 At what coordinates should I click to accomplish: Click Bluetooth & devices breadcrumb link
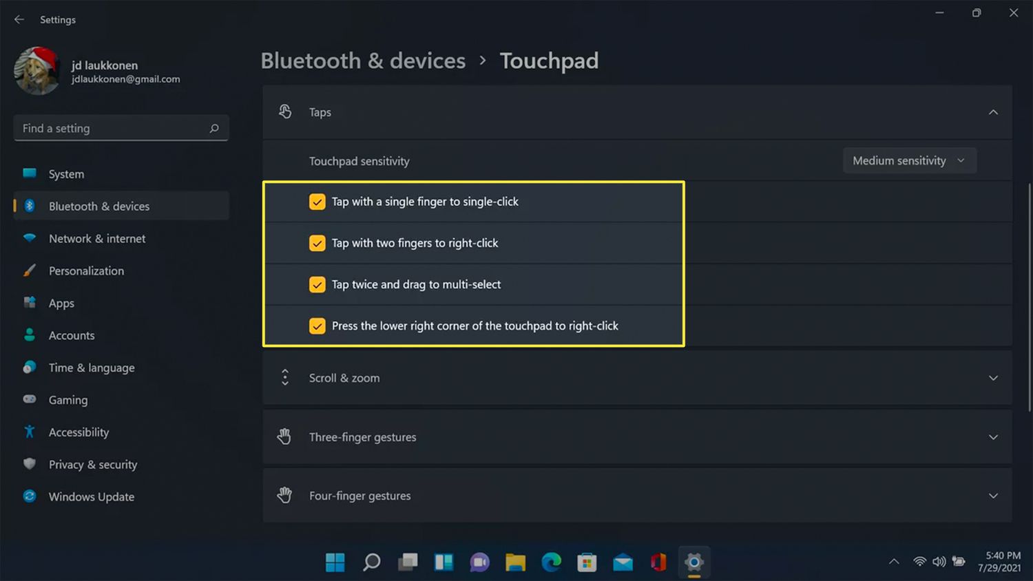[x=363, y=61]
